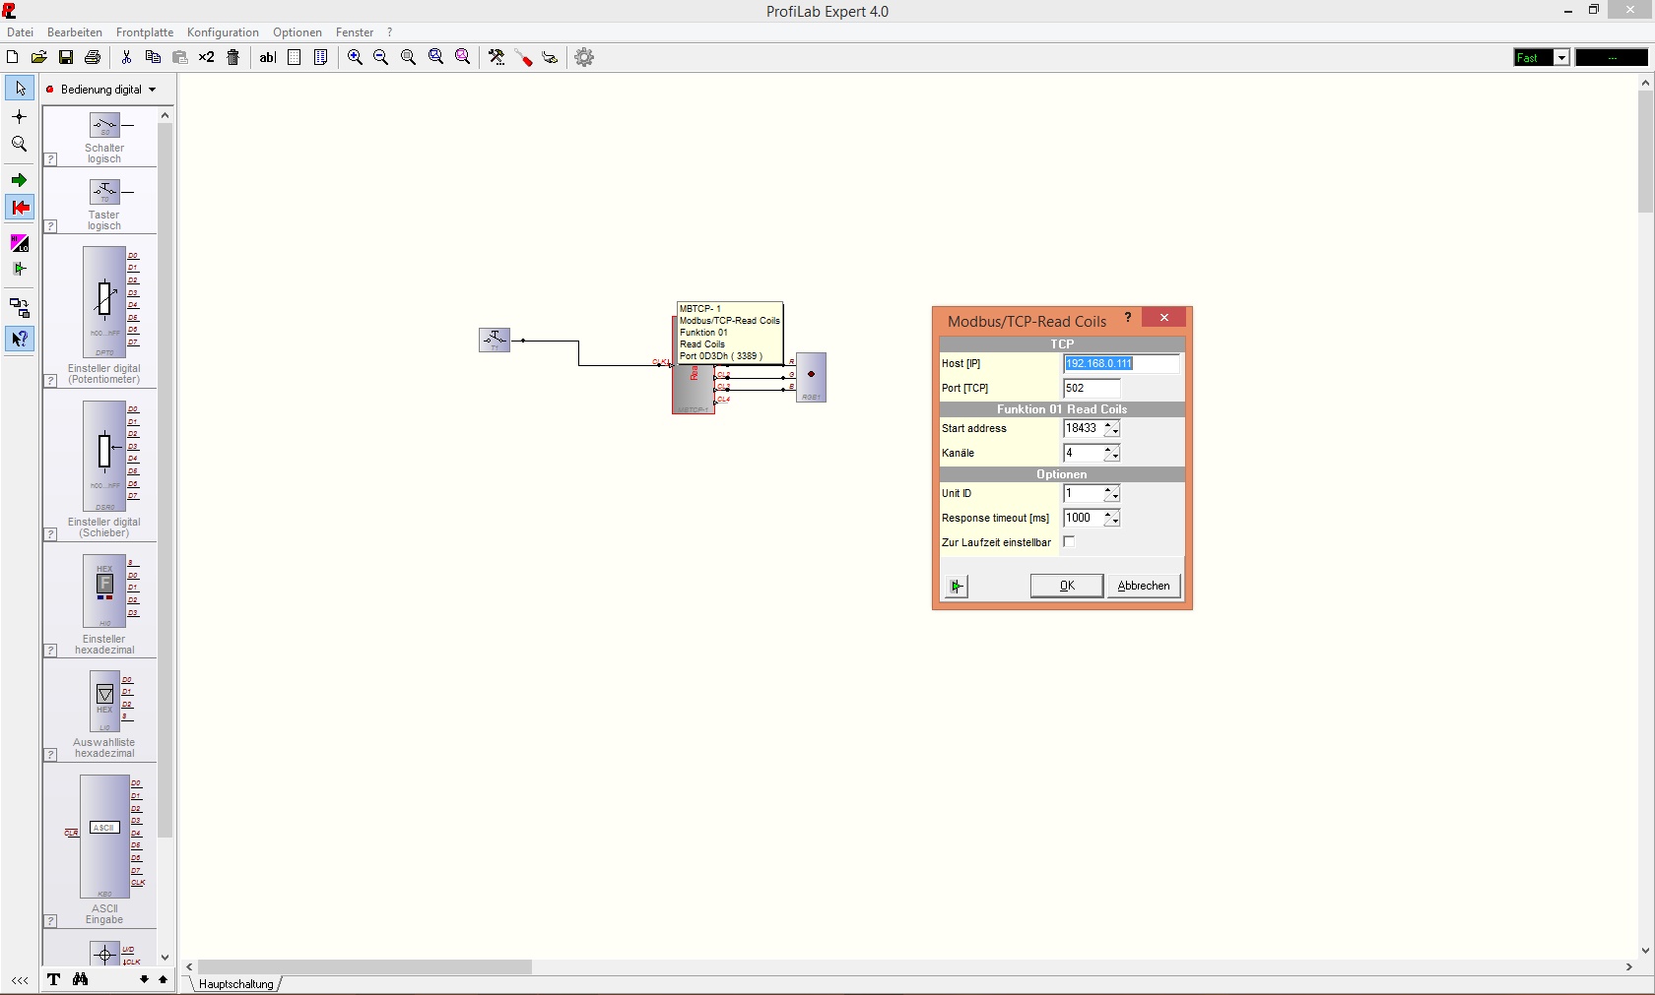Save the project with floppy icon
The image size is (1655, 995).
coord(66,57)
